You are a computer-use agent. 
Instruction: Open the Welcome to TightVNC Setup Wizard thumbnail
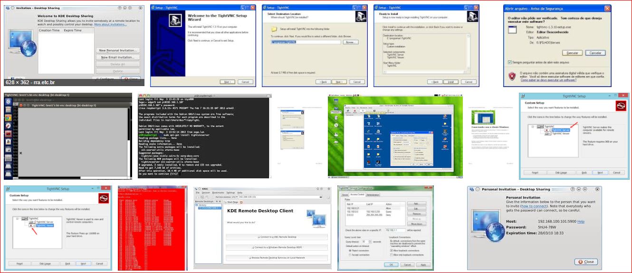point(203,46)
